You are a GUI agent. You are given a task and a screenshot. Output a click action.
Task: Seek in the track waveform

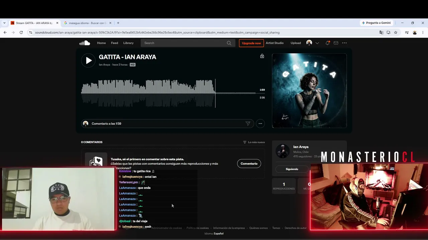click(x=169, y=93)
